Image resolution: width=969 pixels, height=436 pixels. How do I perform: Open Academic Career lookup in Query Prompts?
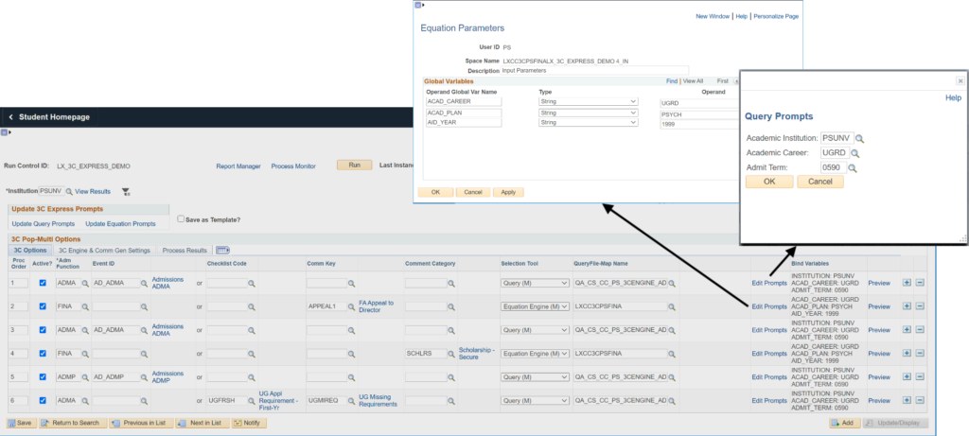[854, 153]
